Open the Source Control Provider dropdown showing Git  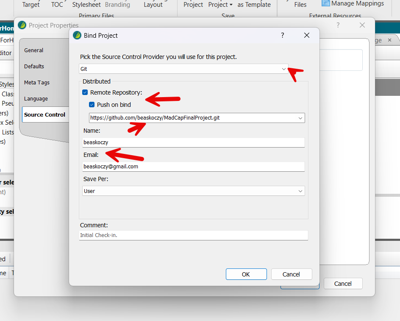click(x=183, y=69)
